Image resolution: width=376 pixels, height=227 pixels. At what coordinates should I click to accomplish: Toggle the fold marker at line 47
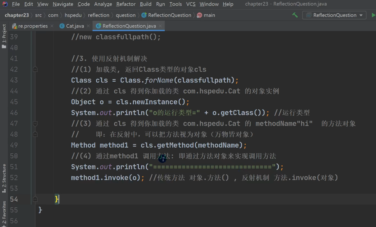click(35, 124)
